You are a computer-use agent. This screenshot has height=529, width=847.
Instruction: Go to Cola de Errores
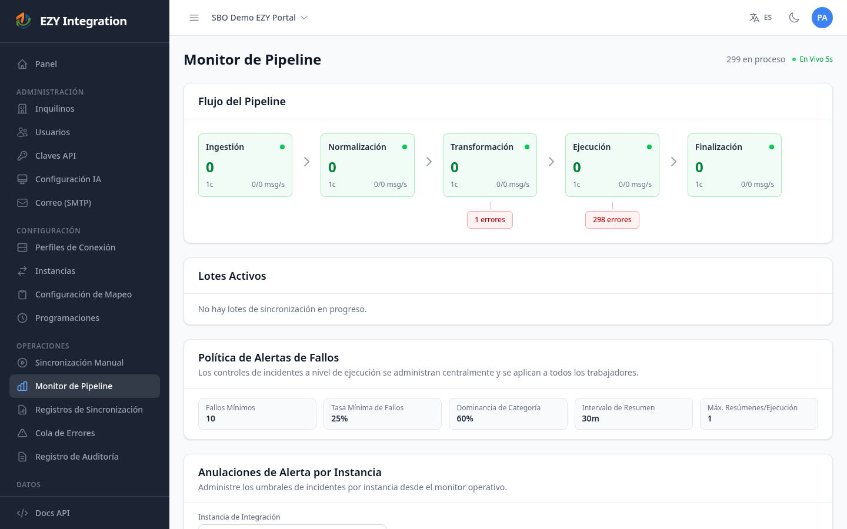[x=85, y=433]
